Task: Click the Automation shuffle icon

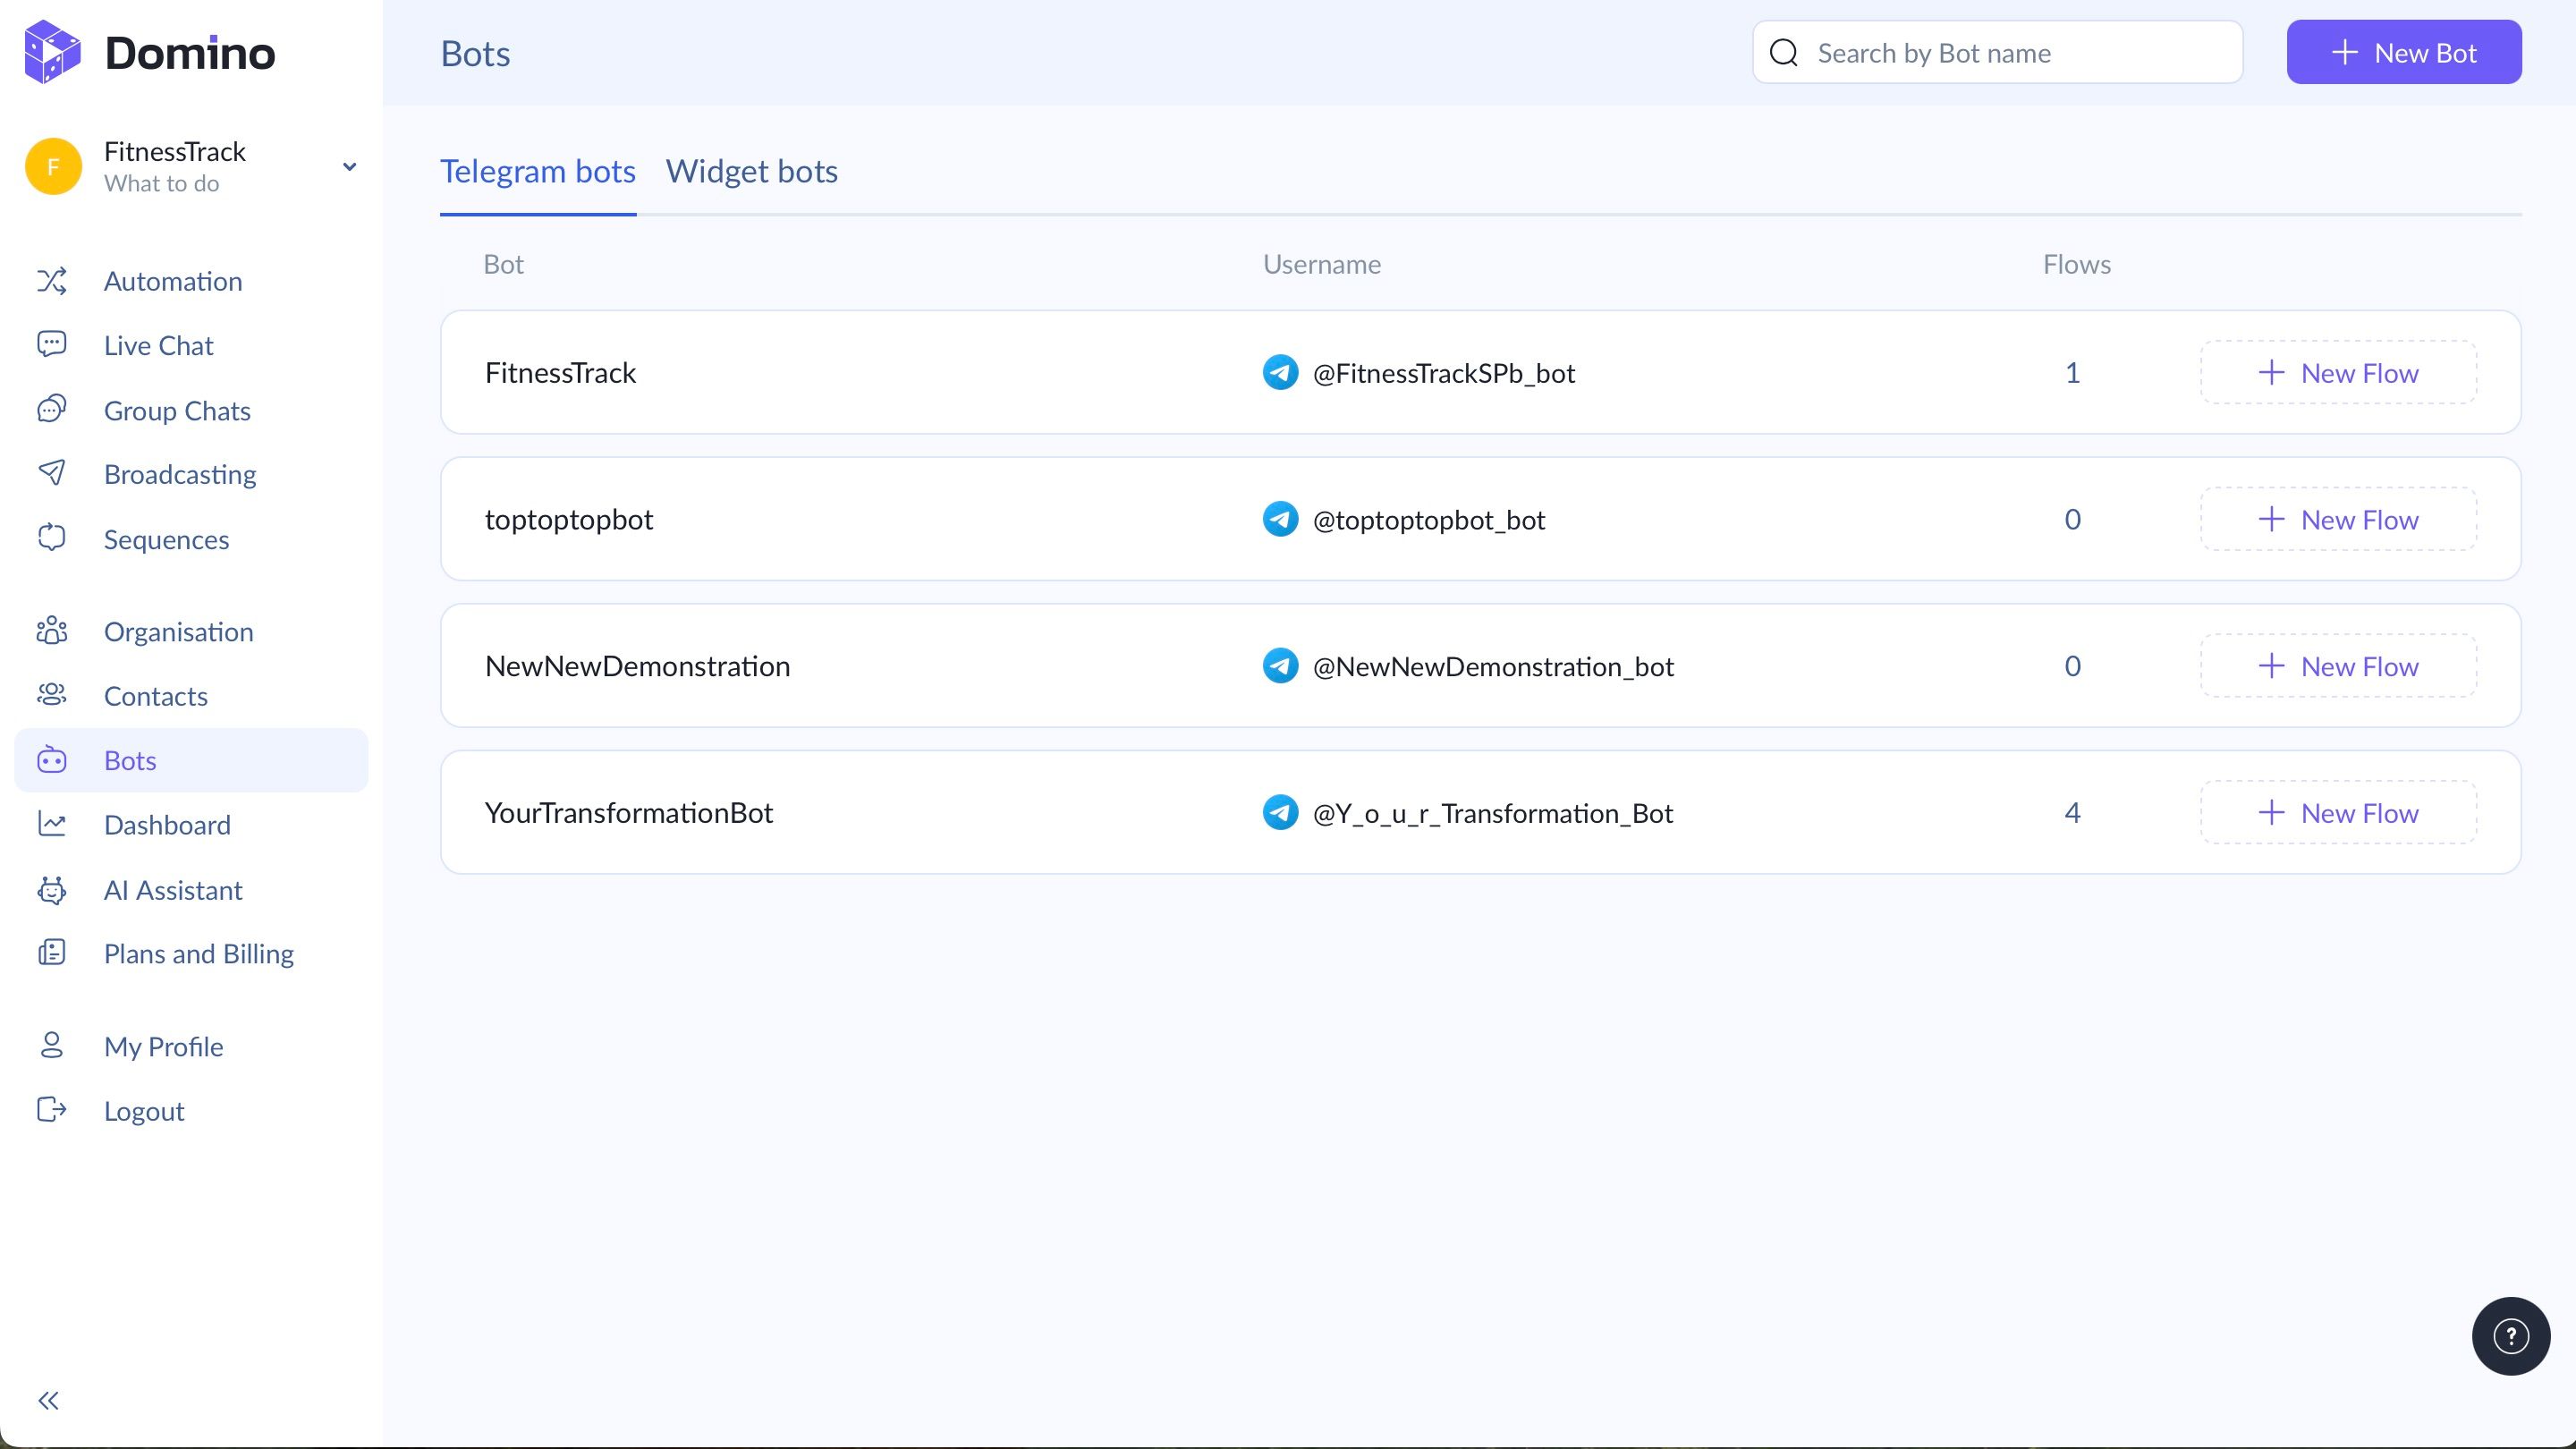Action: click(x=52, y=281)
